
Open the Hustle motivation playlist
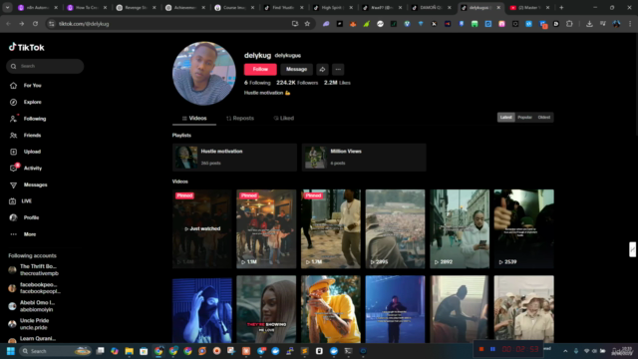coord(234,158)
